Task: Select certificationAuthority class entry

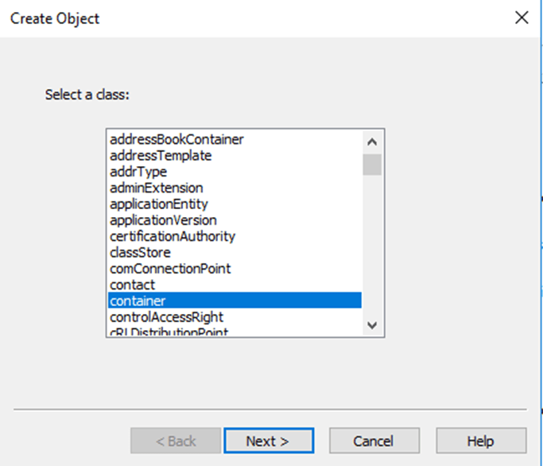Action: coord(173,236)
